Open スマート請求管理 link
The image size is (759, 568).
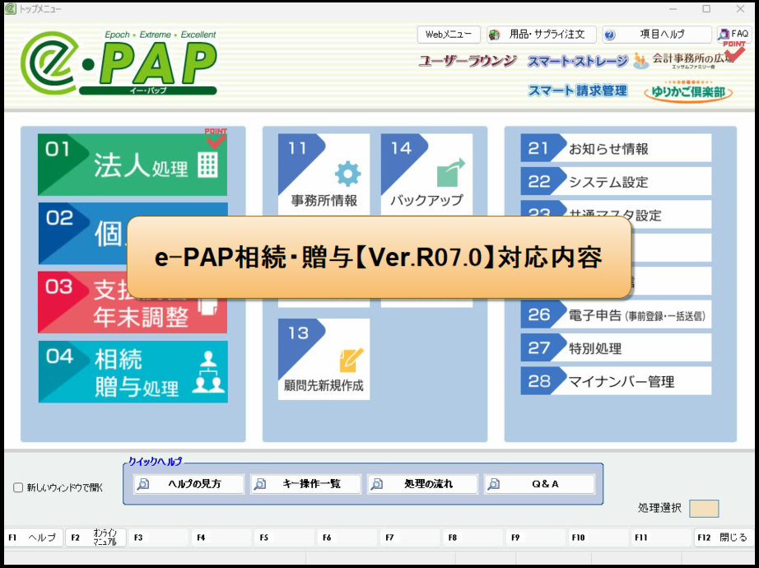577,91
